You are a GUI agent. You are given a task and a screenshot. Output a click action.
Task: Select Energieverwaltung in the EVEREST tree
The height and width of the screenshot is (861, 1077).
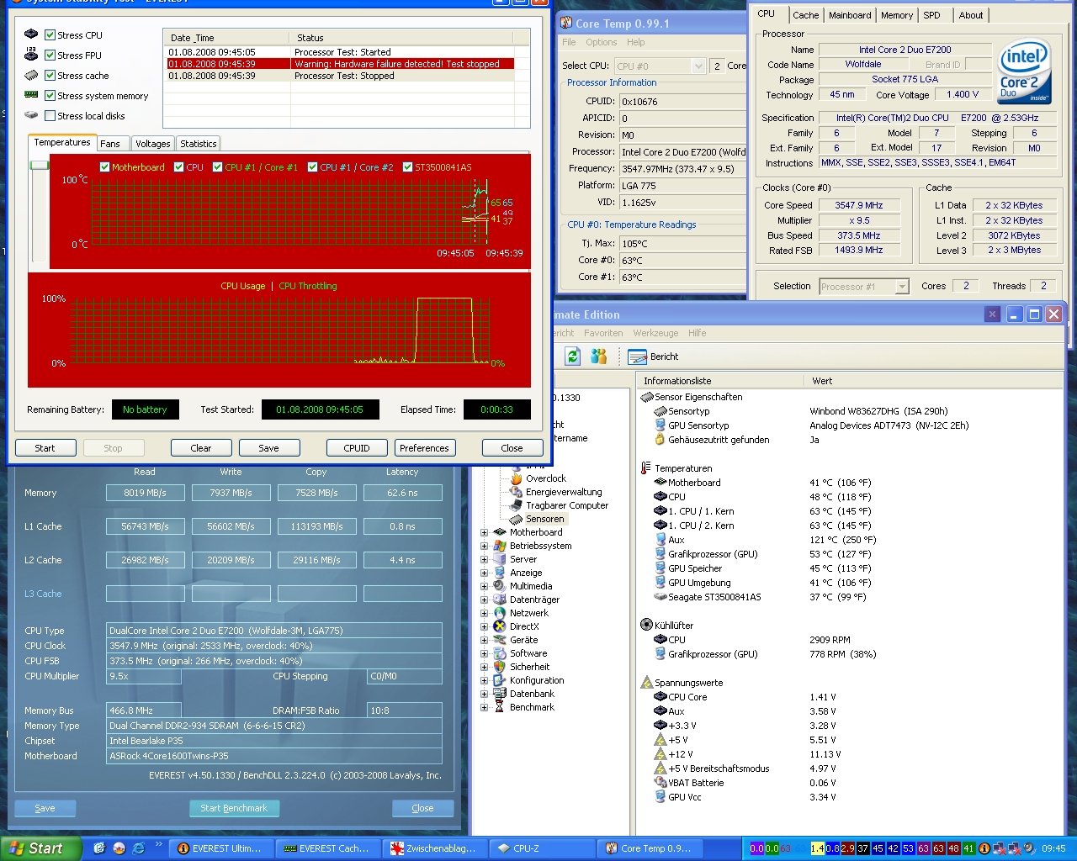pos(564,492)
